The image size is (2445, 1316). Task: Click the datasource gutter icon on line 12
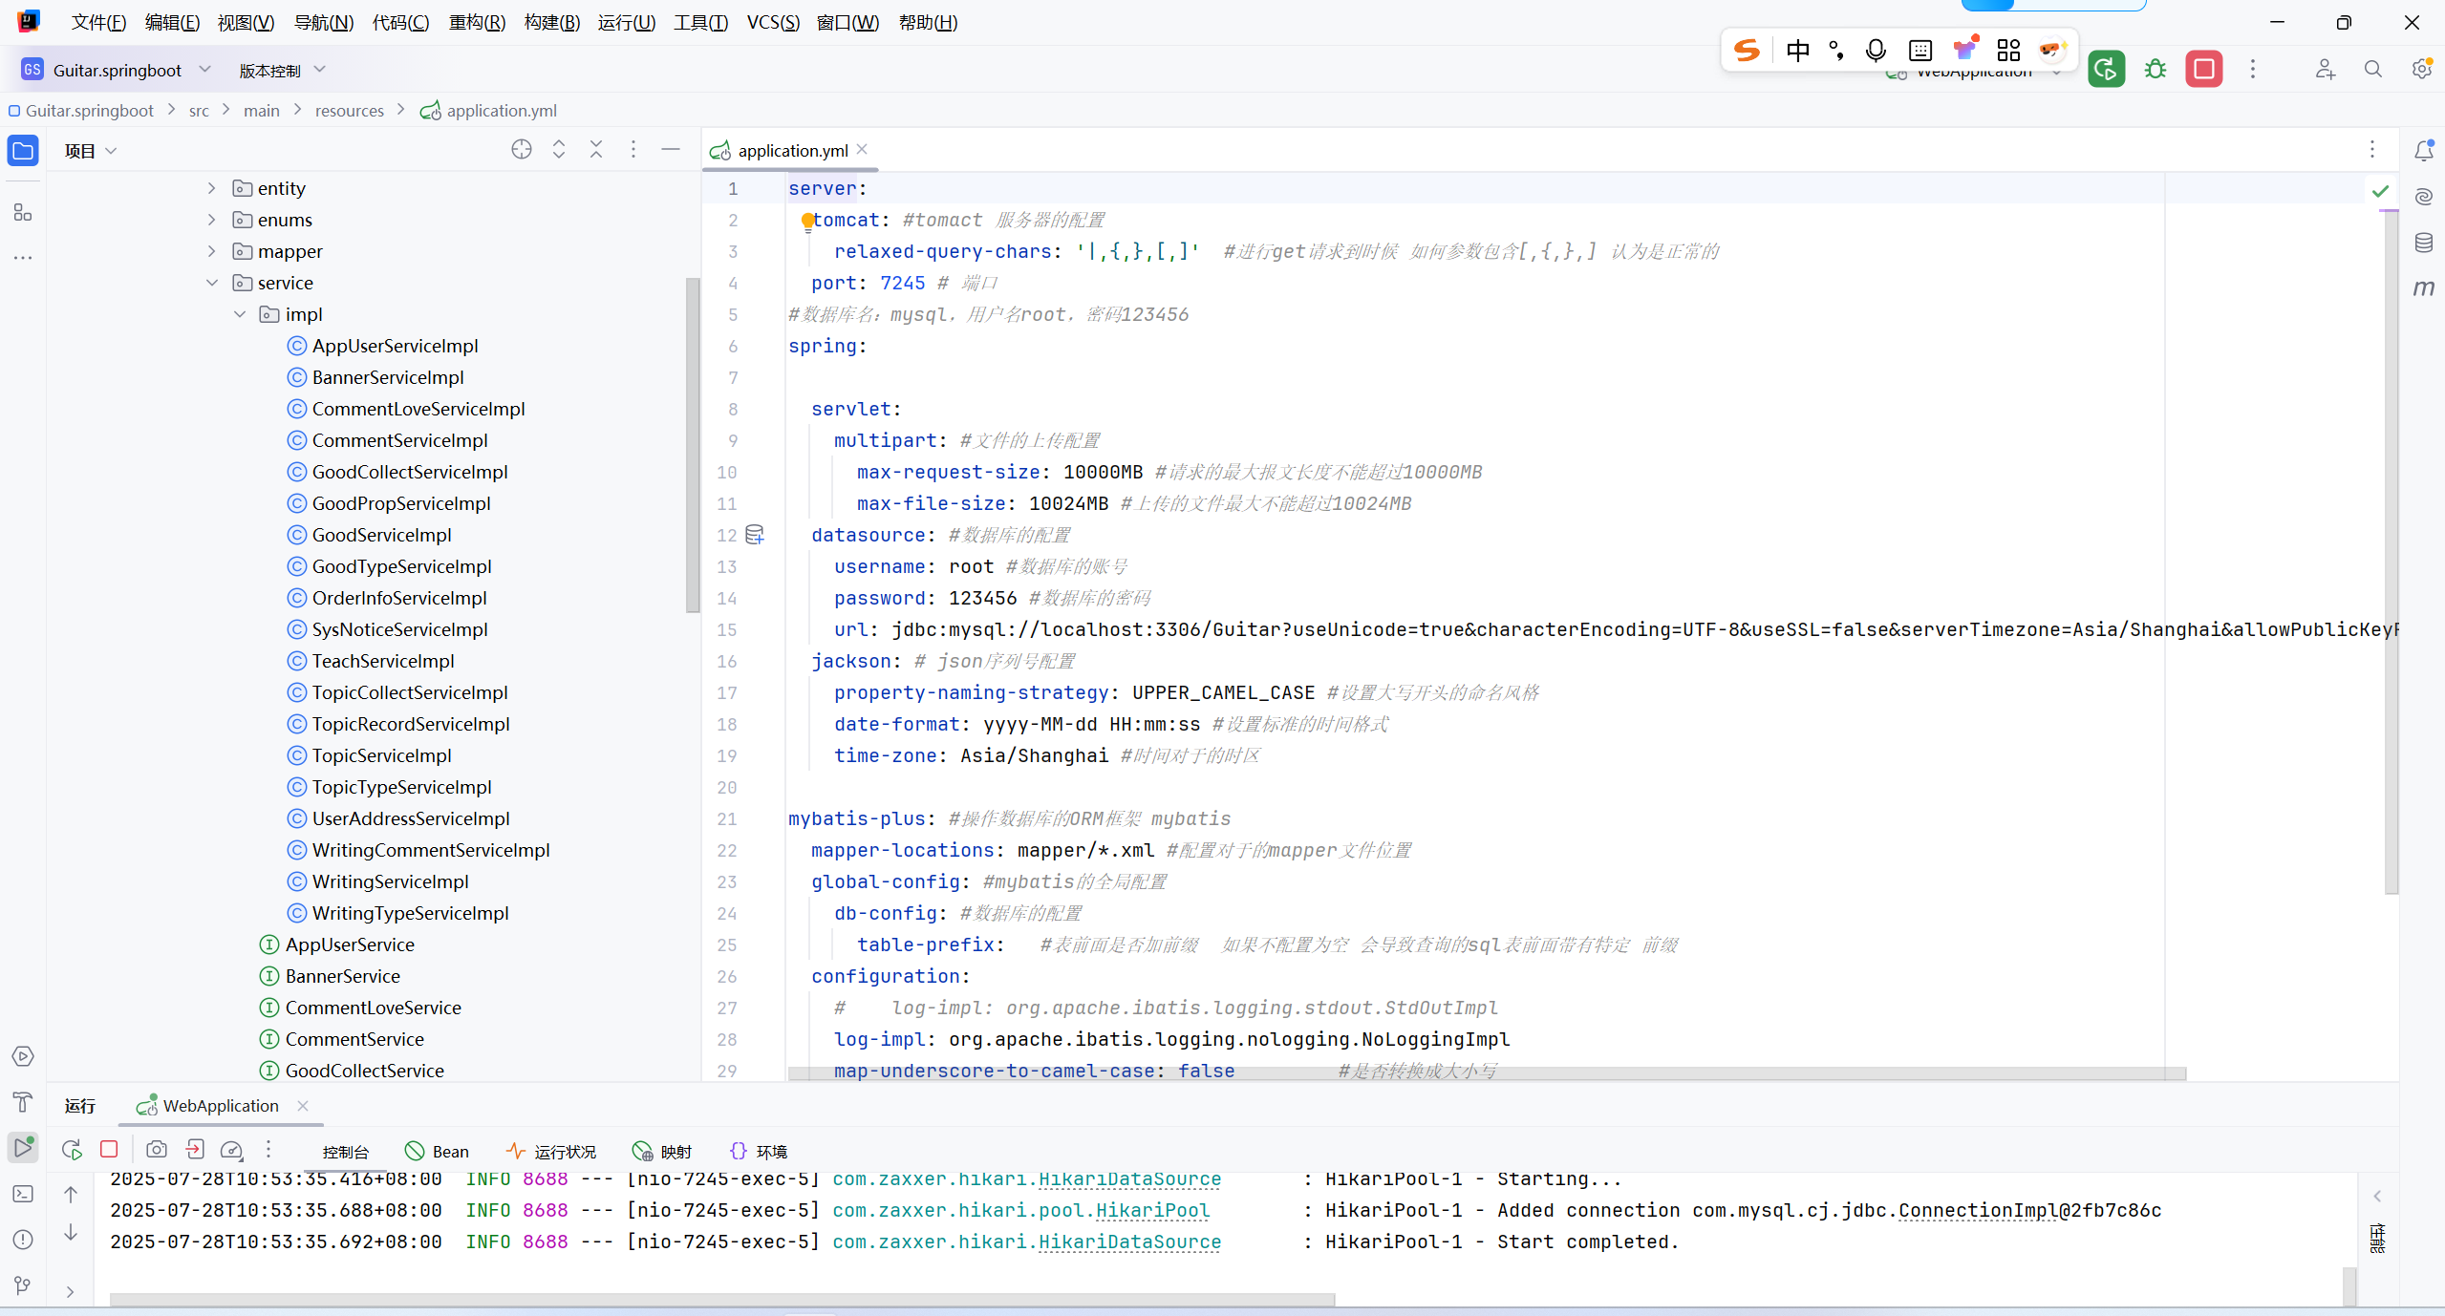coord(755,535)
